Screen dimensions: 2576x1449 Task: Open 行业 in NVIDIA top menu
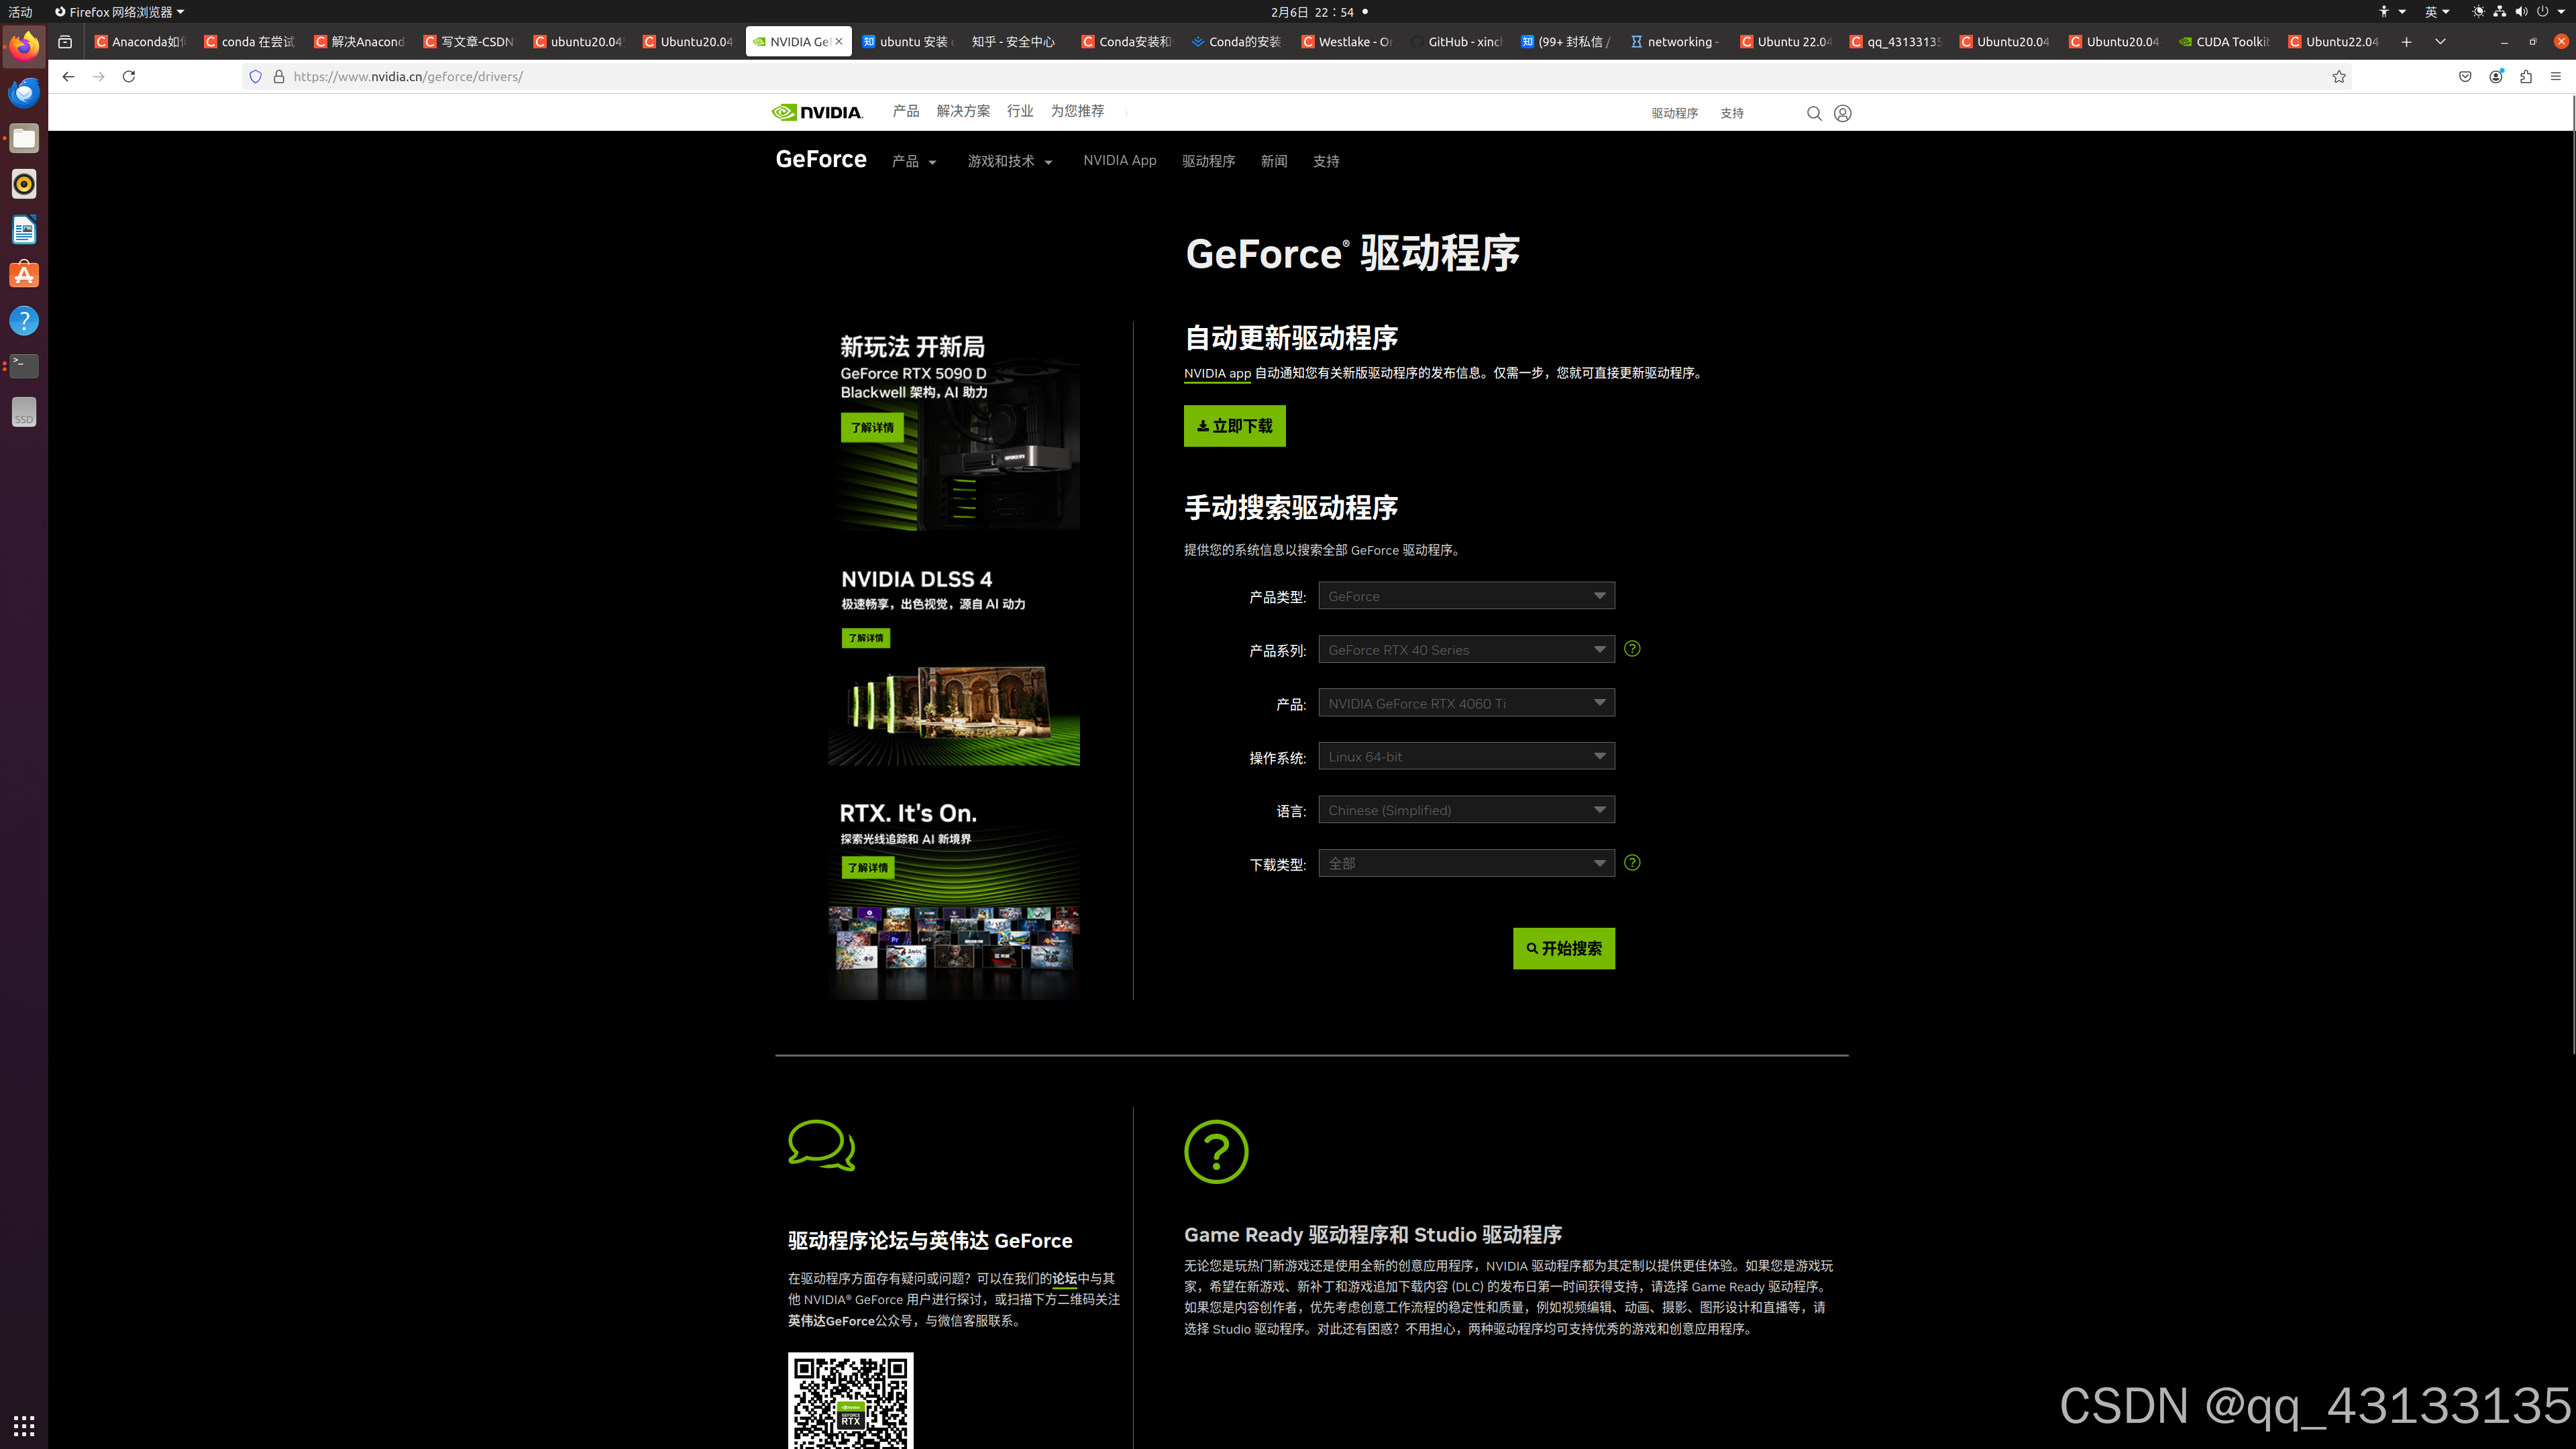coord(1020,111)
